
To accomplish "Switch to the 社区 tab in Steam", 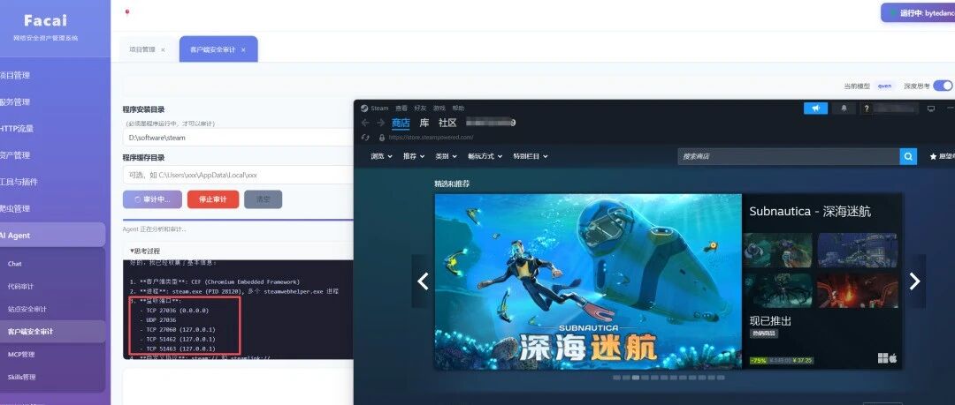I will click(447, 123).
